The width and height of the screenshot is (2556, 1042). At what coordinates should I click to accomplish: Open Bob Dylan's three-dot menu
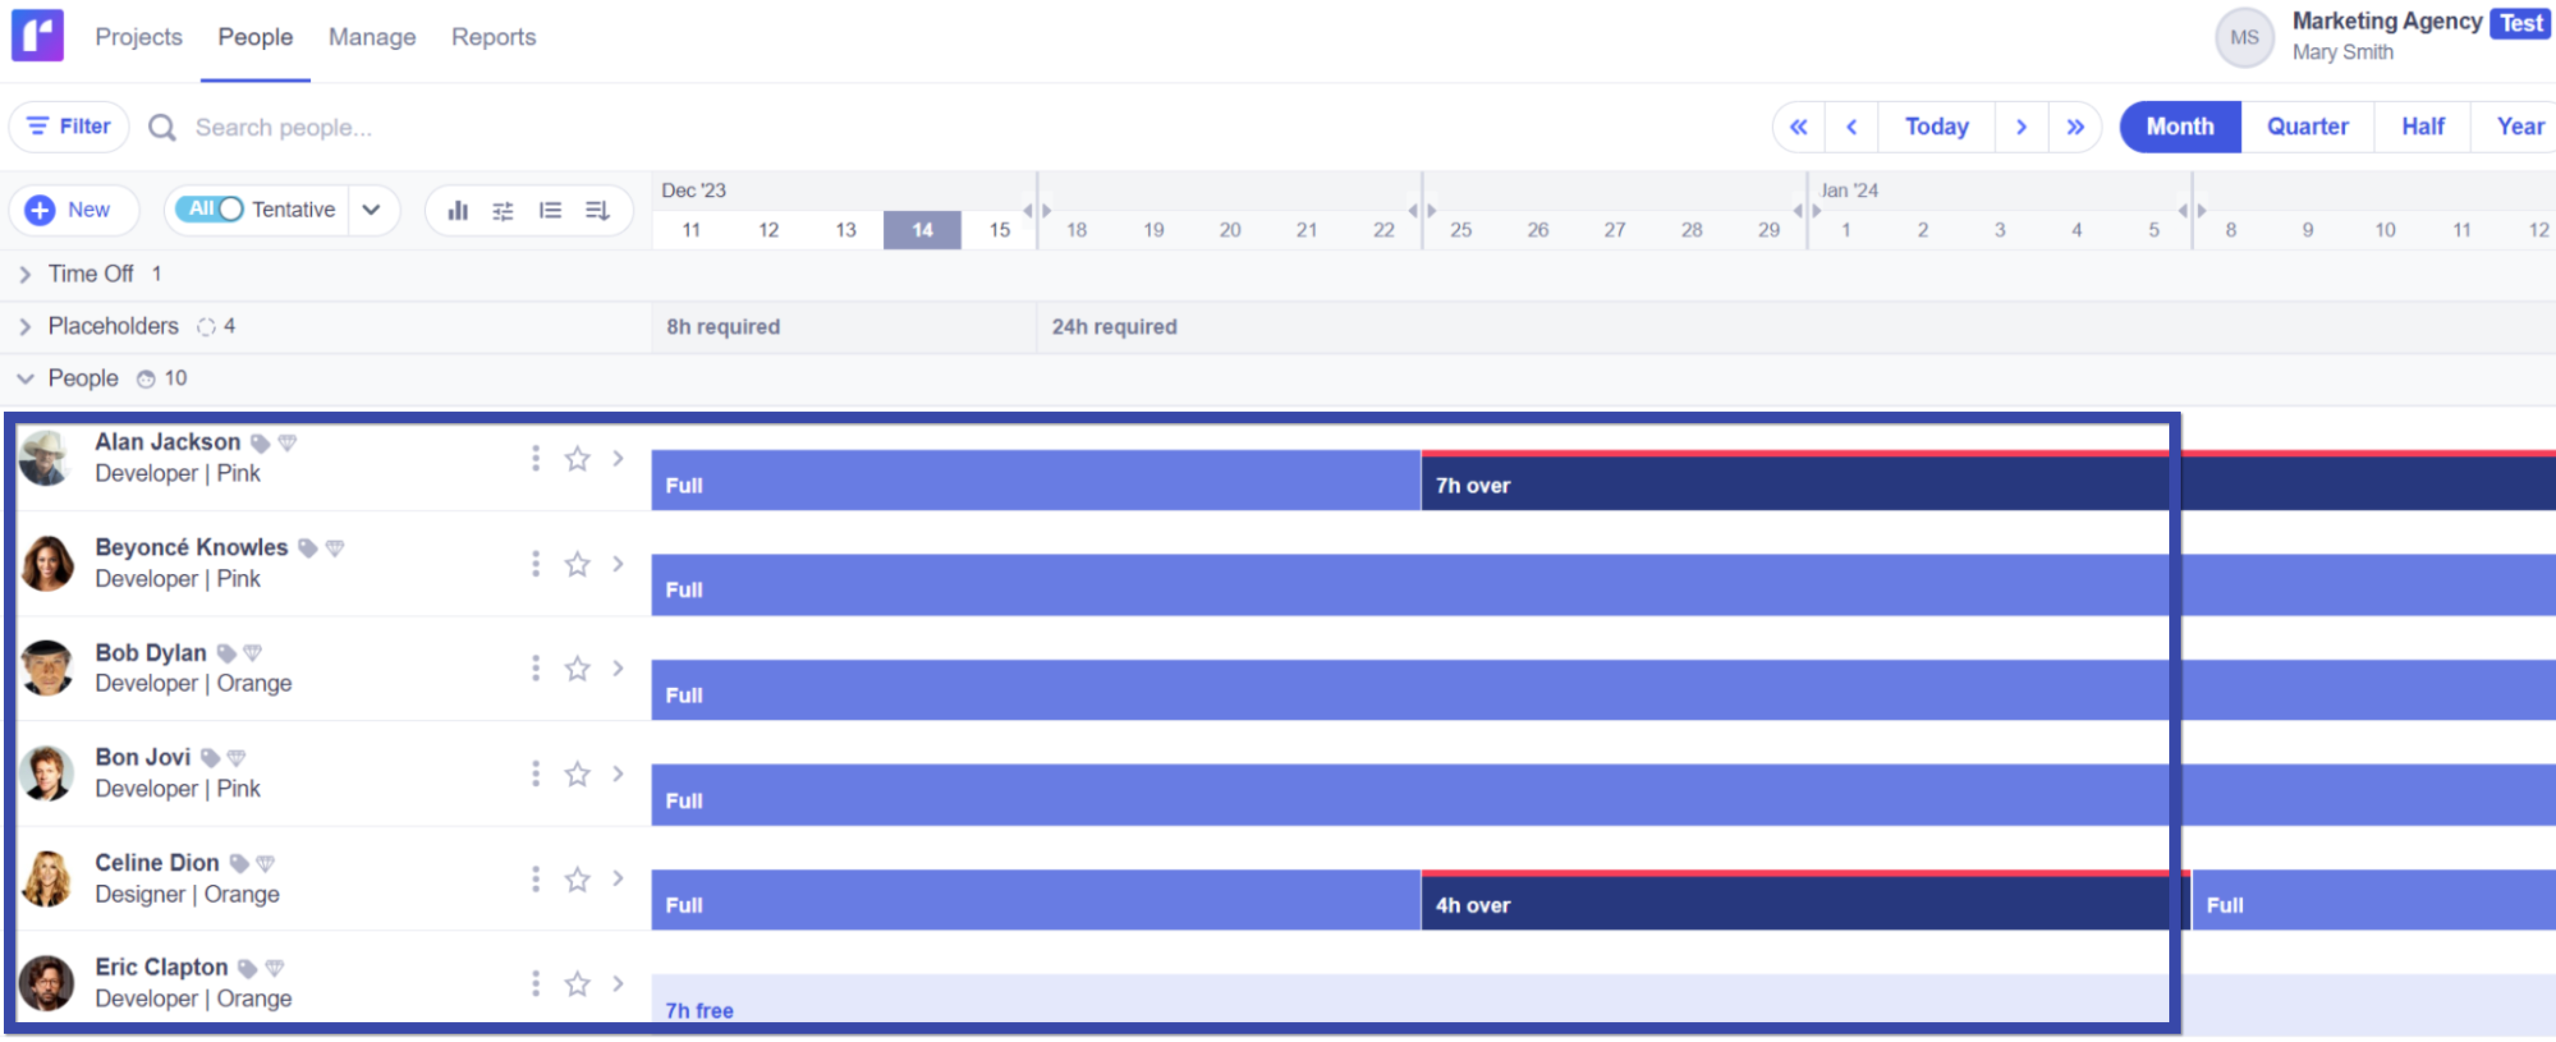(x=536, y=669)
